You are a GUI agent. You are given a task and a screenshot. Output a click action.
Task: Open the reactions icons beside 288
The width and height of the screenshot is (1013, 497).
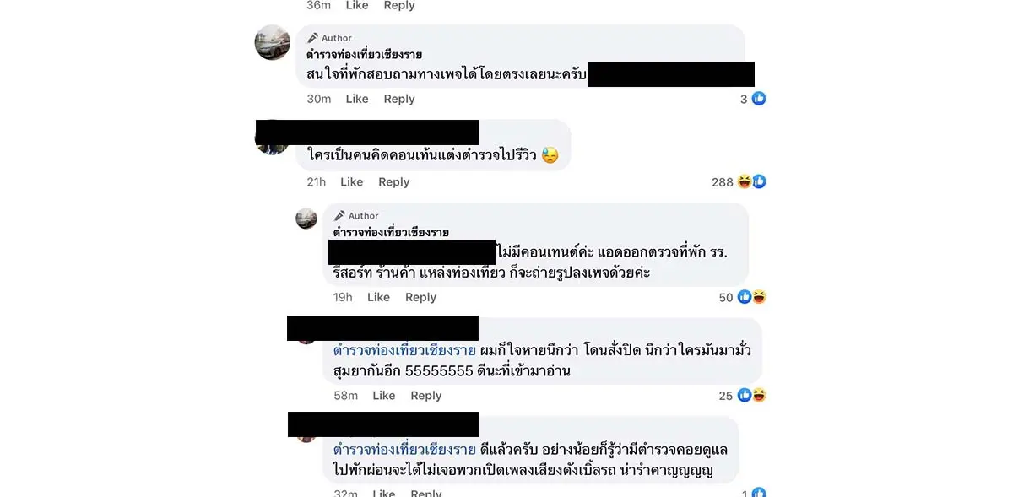tap(751, 181)
